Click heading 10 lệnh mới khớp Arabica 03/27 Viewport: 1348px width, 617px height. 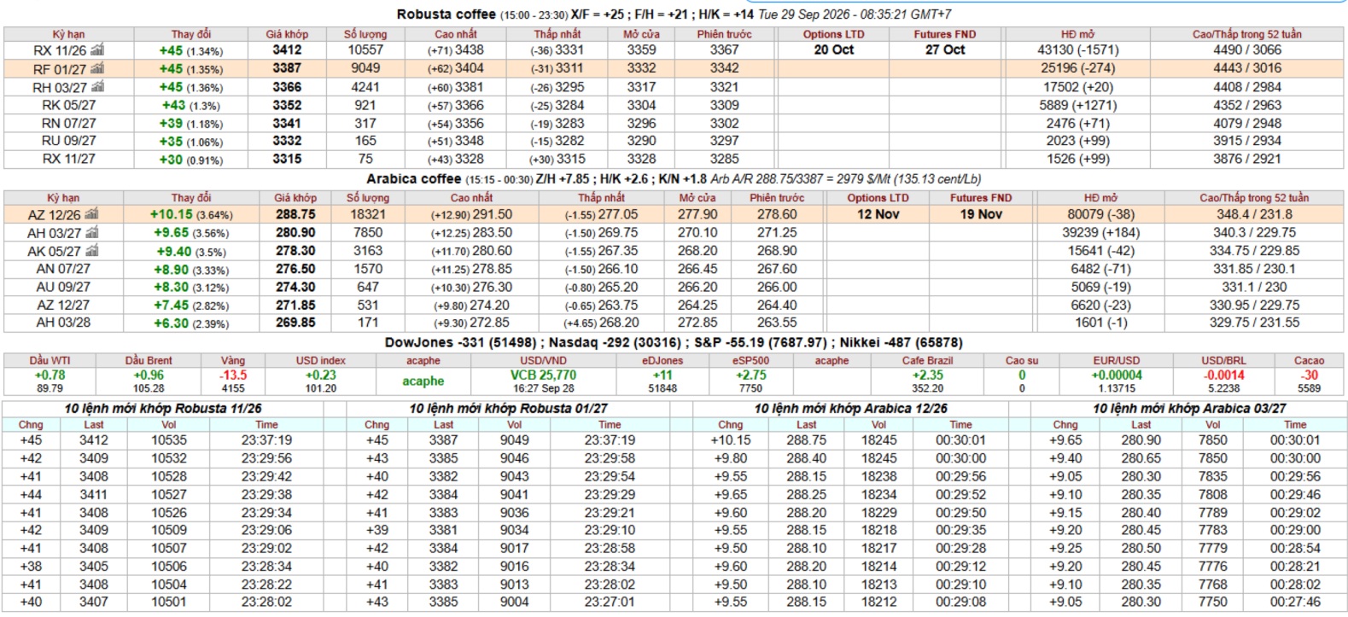[x=1190, y=409]
